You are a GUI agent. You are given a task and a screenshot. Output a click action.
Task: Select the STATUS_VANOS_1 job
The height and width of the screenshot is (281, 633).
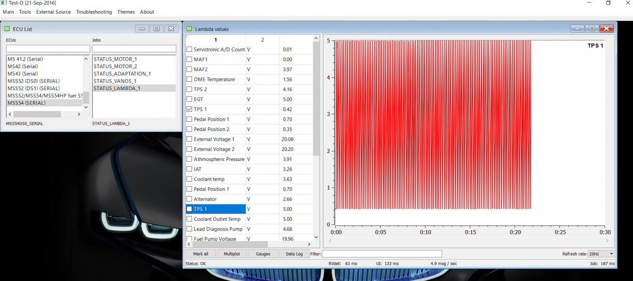coord(115,81)
